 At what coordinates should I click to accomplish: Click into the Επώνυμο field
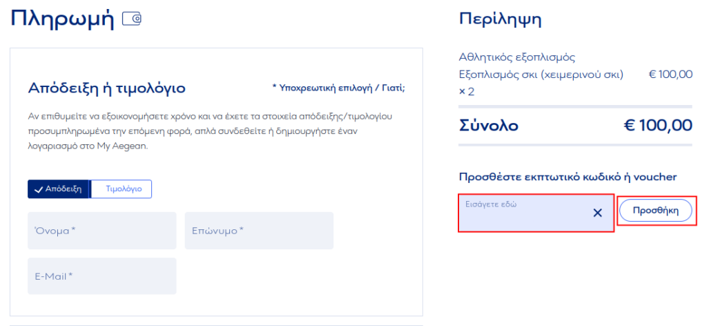pyautogui.click(x=259, y=231)
